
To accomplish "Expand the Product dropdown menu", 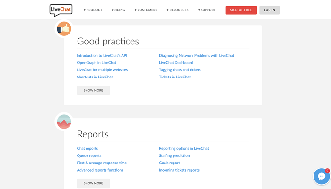I will [x=93, y=10].
